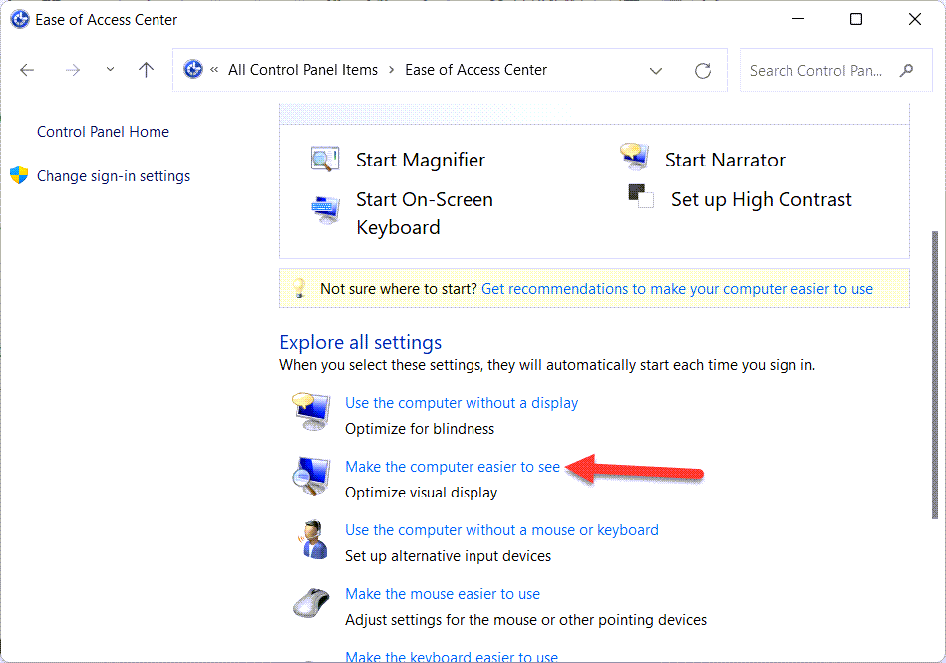Open Get recommendations to make computer easier link
The width and height of the screenshot is (946, 663).
click(x=677, y=289)
